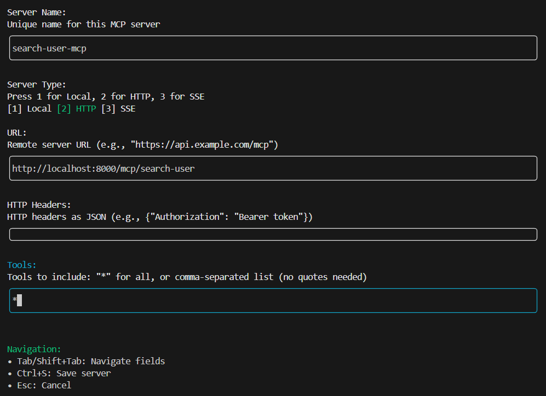
Task: Click the highlighted "Tools:" label
Action: coord(22,265)
